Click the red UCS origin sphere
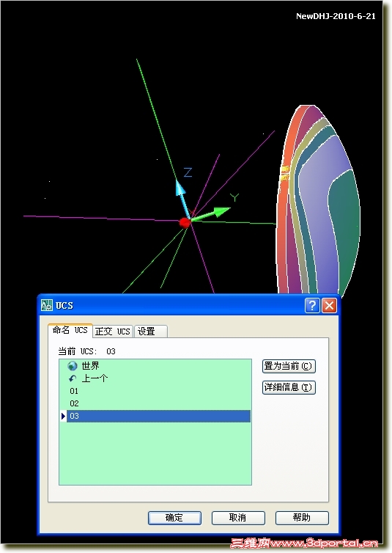The width and height of the screenshot is (392, 553). click(185, 222)
